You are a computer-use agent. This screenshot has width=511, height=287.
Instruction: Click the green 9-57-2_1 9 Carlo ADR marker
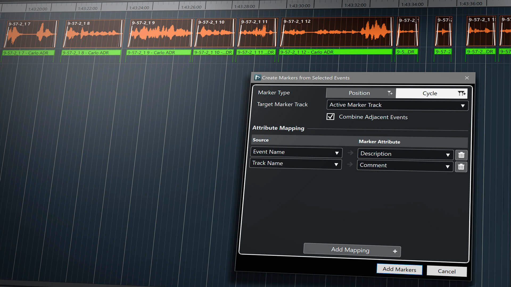point(159,53)
